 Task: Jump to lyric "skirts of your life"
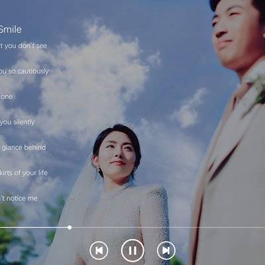pyautogui.click(x=24, y=173)
